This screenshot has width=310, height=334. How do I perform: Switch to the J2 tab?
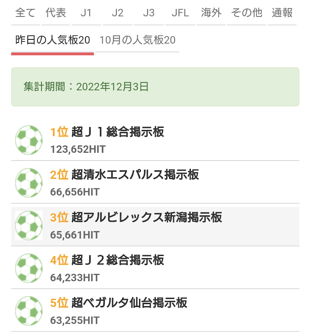click(x=117, y=13)
